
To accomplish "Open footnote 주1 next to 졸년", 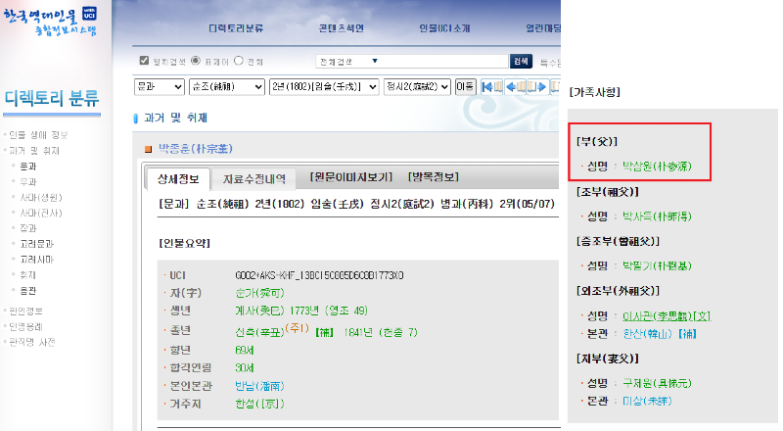I will [299, 328].
